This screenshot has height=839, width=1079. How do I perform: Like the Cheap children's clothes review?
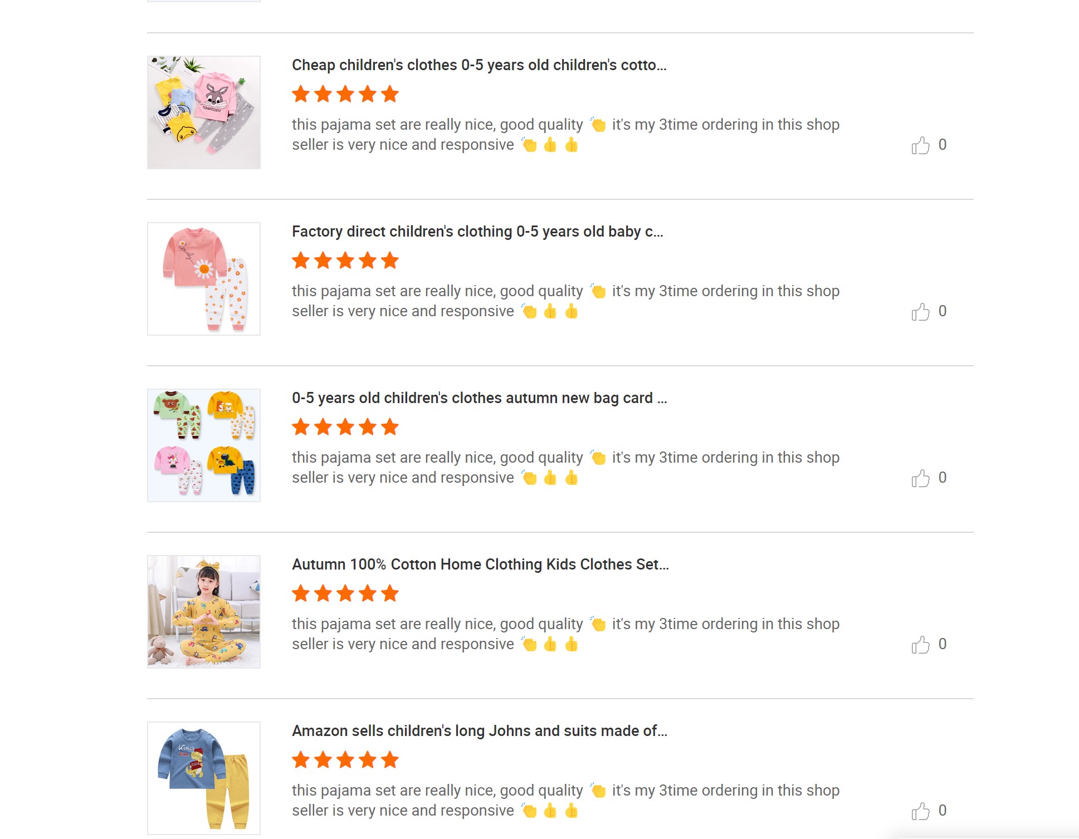click(x=920, y=145)
